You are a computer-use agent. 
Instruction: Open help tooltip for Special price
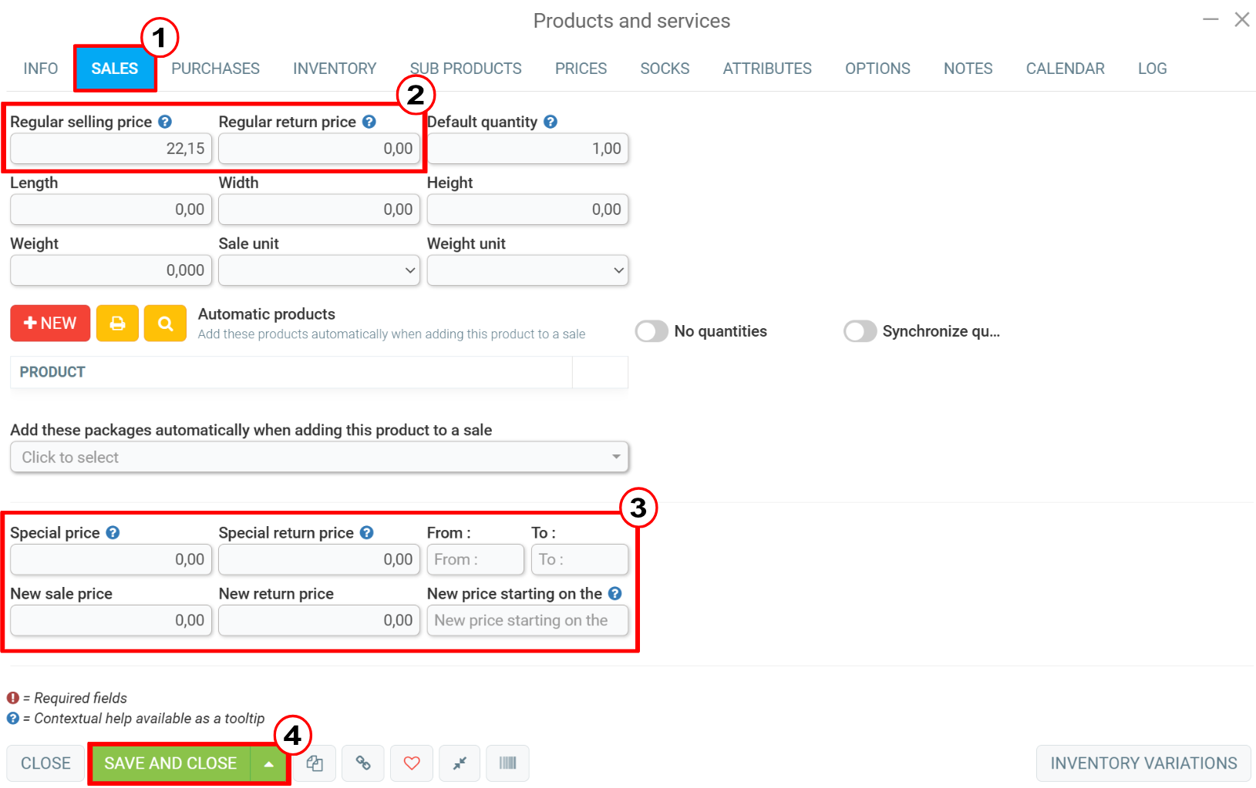[113, 532]
